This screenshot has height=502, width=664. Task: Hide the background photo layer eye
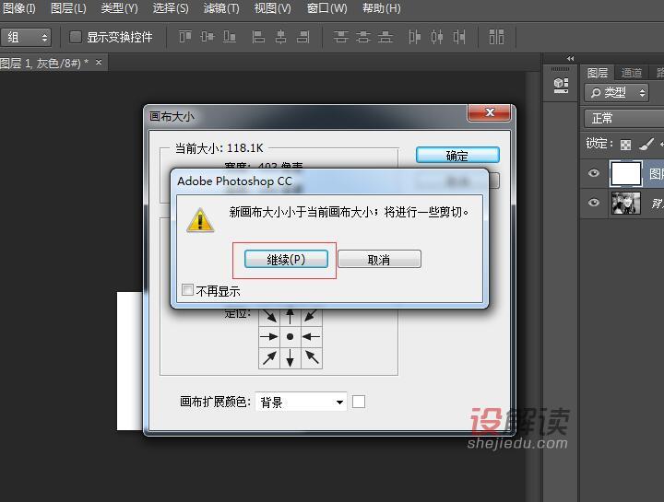(594, 202)
